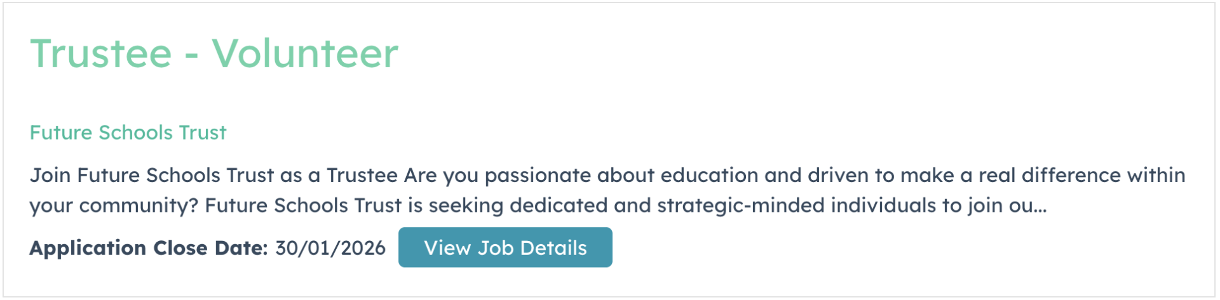Image resolution: width=1220 pixels, height=300 pixels.
Task: Click the word "Volunteer" in the heading
Action: [x=305, y=53]
